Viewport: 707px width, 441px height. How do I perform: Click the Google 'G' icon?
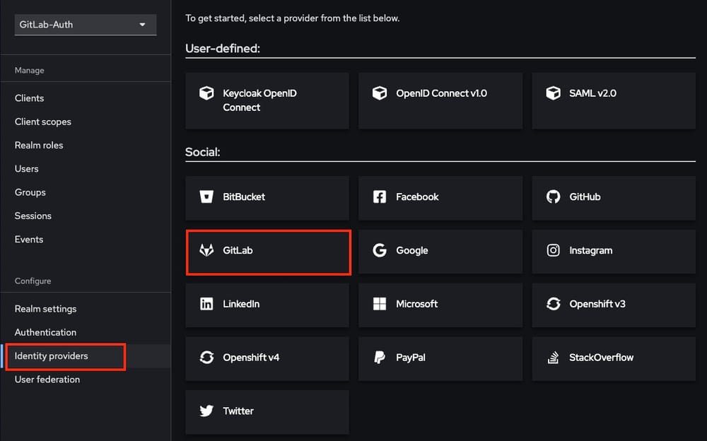pyautogui.click(x=380, y=249)
